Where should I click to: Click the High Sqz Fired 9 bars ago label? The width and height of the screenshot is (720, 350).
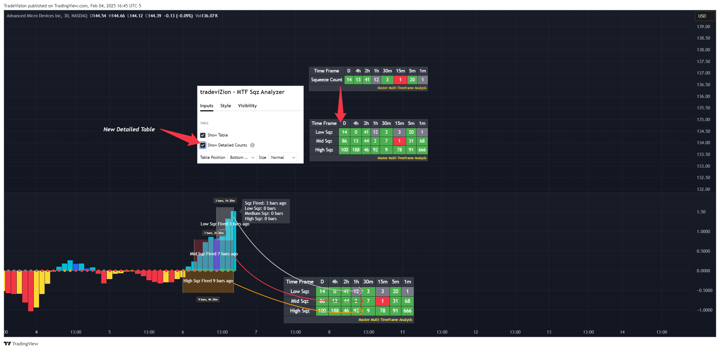point(208,281)
